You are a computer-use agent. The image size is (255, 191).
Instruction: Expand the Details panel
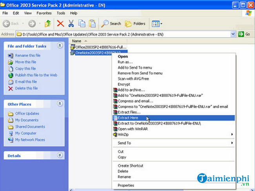60,155
